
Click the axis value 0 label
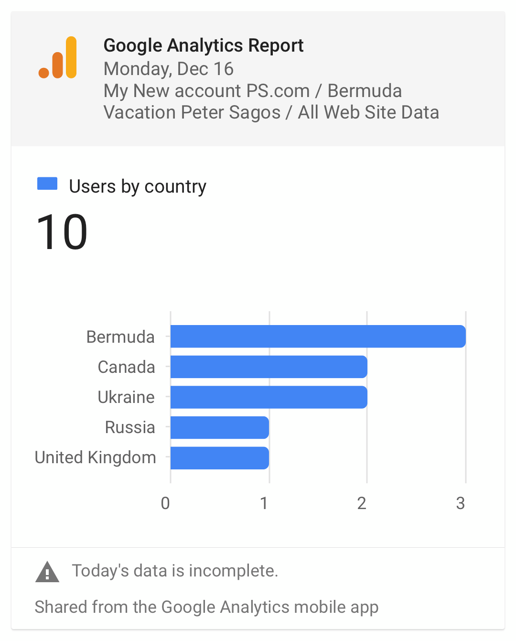click(165, 503)
